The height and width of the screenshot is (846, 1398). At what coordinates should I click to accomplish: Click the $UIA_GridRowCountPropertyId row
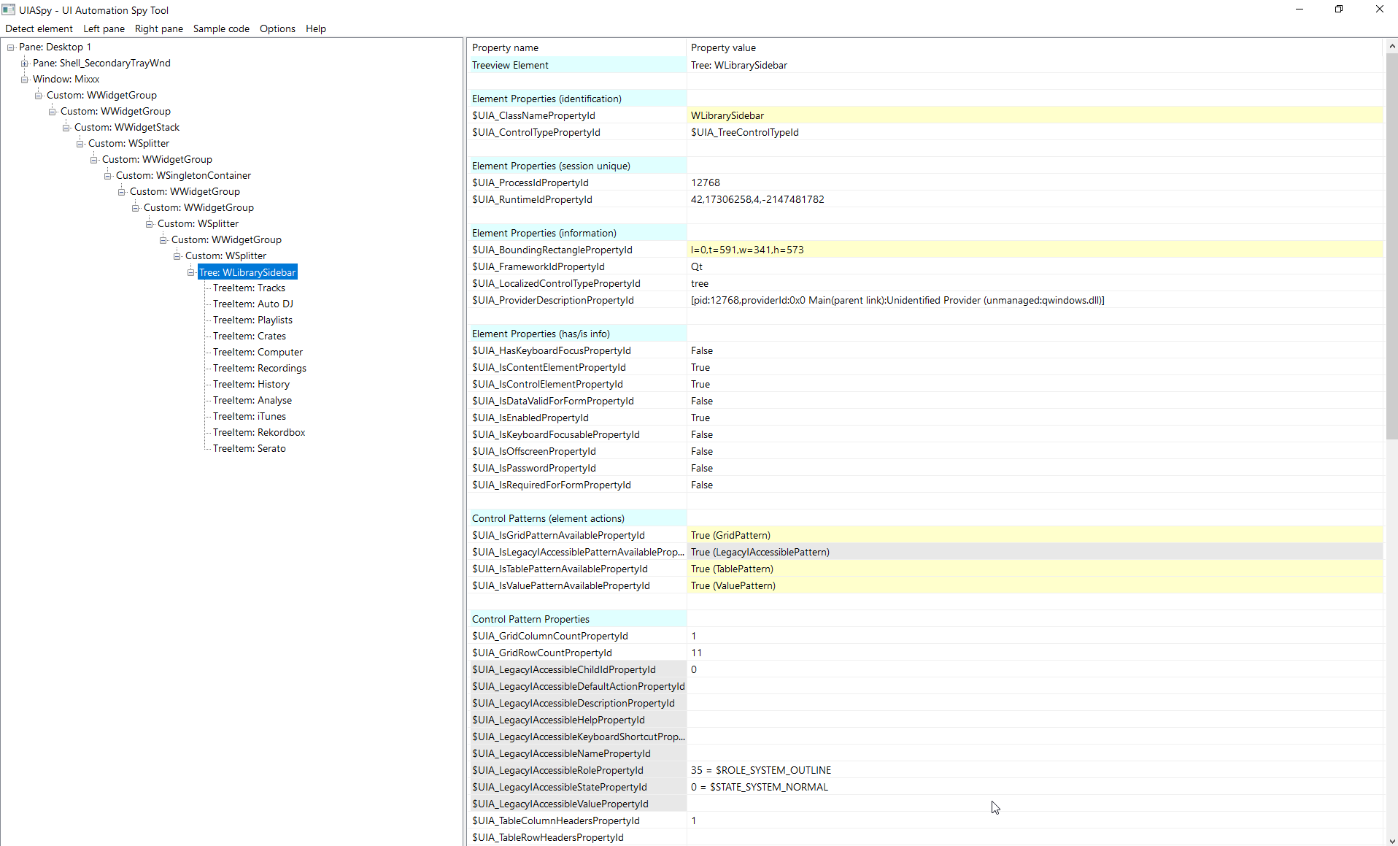pos(926,653)
